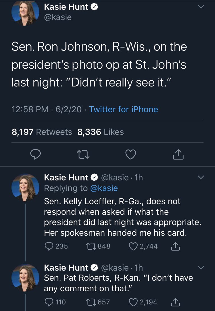Open the main tweet's chevron menu

click(x=201, y=7)
